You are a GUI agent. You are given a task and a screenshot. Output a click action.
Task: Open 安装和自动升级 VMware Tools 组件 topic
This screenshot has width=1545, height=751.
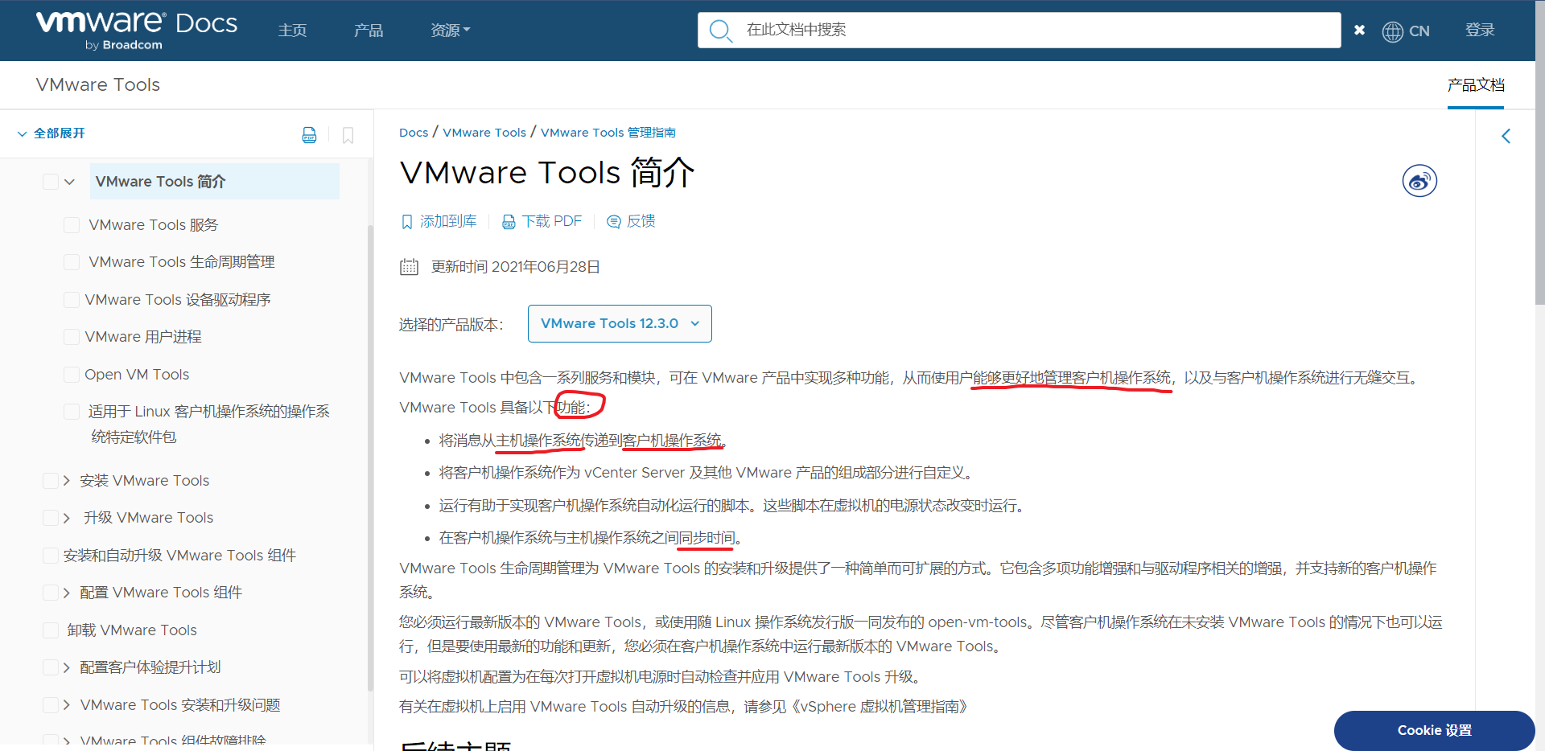tap(179, 556)
